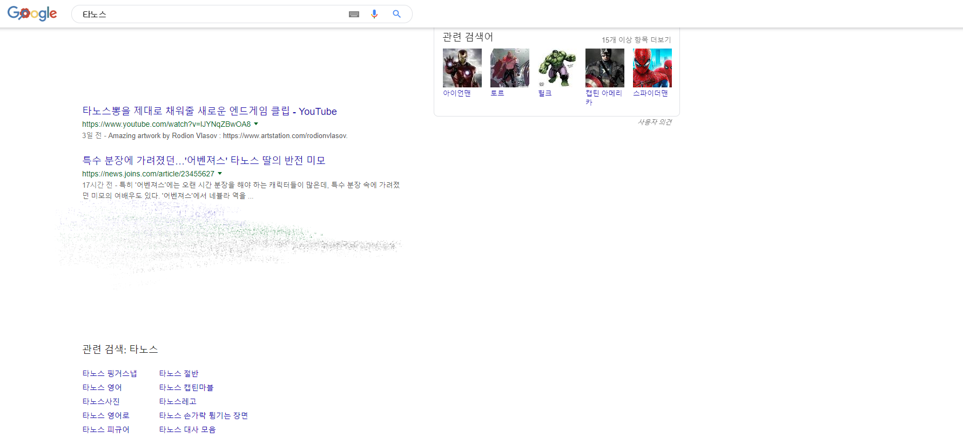Select the 토르 thumbnail image

[510, 68]
